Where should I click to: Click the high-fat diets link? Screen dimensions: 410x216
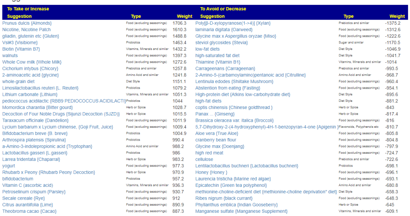208,101
